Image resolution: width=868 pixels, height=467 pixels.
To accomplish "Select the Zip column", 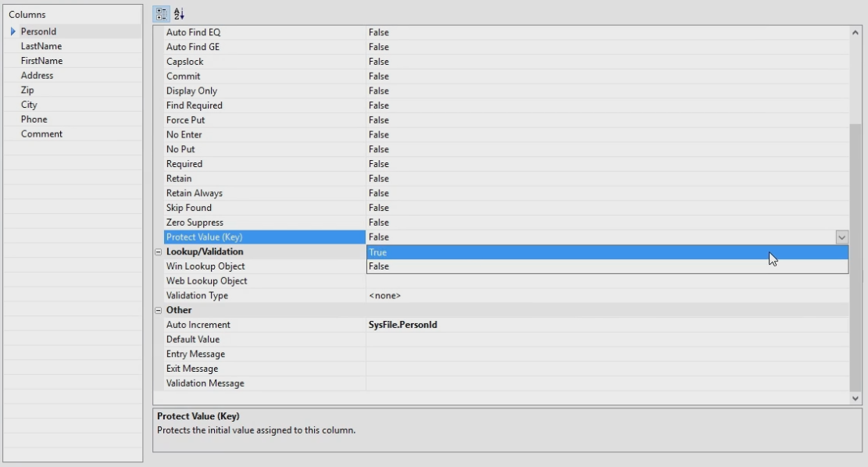I will click(28, 90).
